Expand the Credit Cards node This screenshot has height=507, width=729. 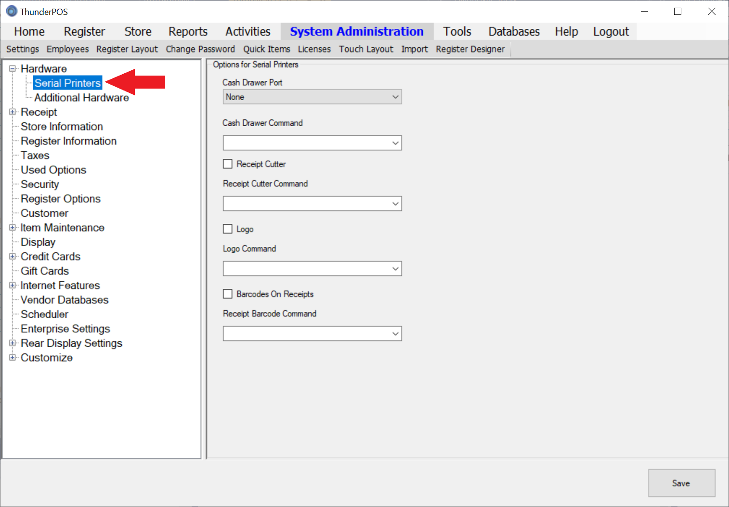[x=13, y=256]
